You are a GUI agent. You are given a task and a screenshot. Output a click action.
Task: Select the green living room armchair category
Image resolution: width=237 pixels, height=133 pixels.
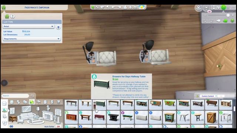[32, 102]
